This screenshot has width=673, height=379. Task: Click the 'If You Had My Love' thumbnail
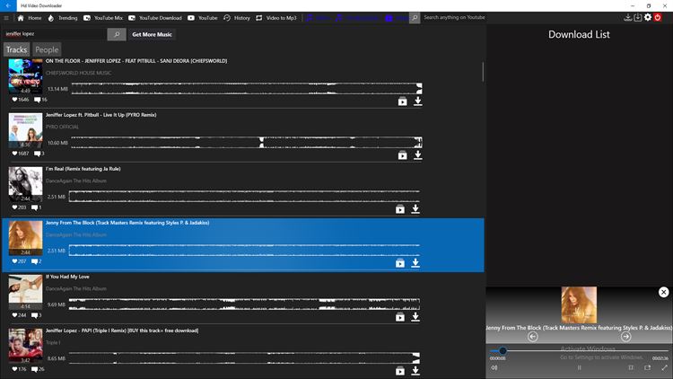(x=26, y=292)
